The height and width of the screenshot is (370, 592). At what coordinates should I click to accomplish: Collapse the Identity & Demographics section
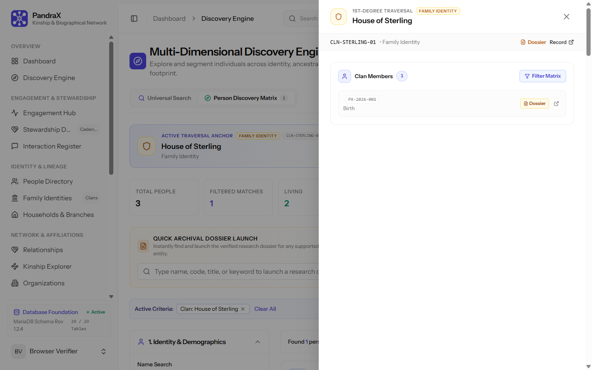pyautogui.click(x=258, y=342)
